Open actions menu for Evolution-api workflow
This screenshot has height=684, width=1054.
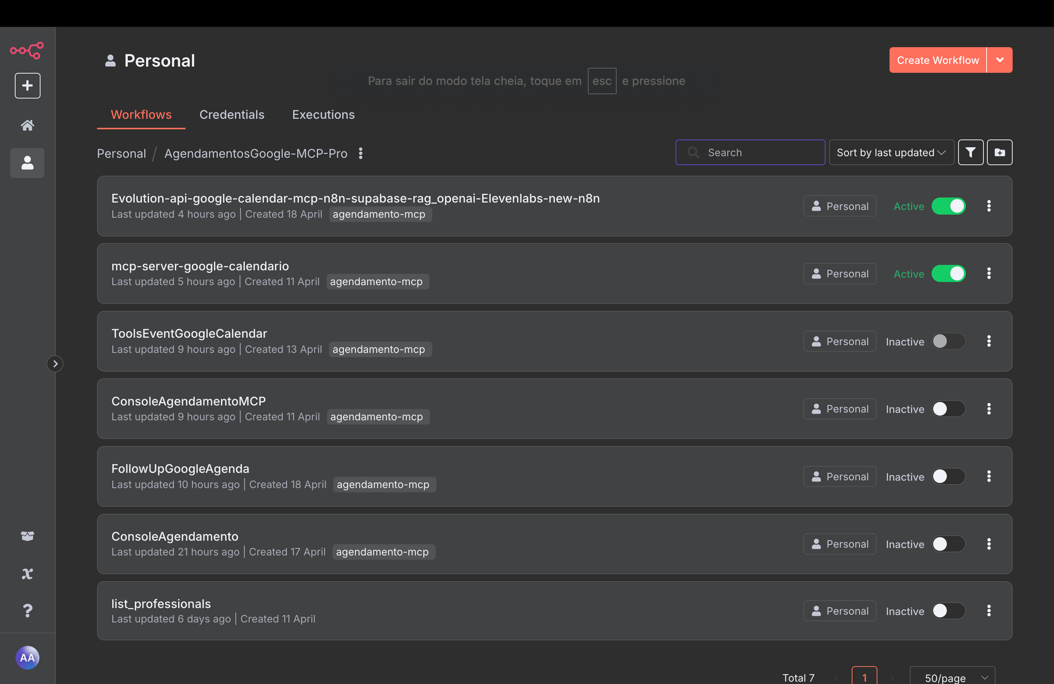pyautogui.click(x=989, y=206)
